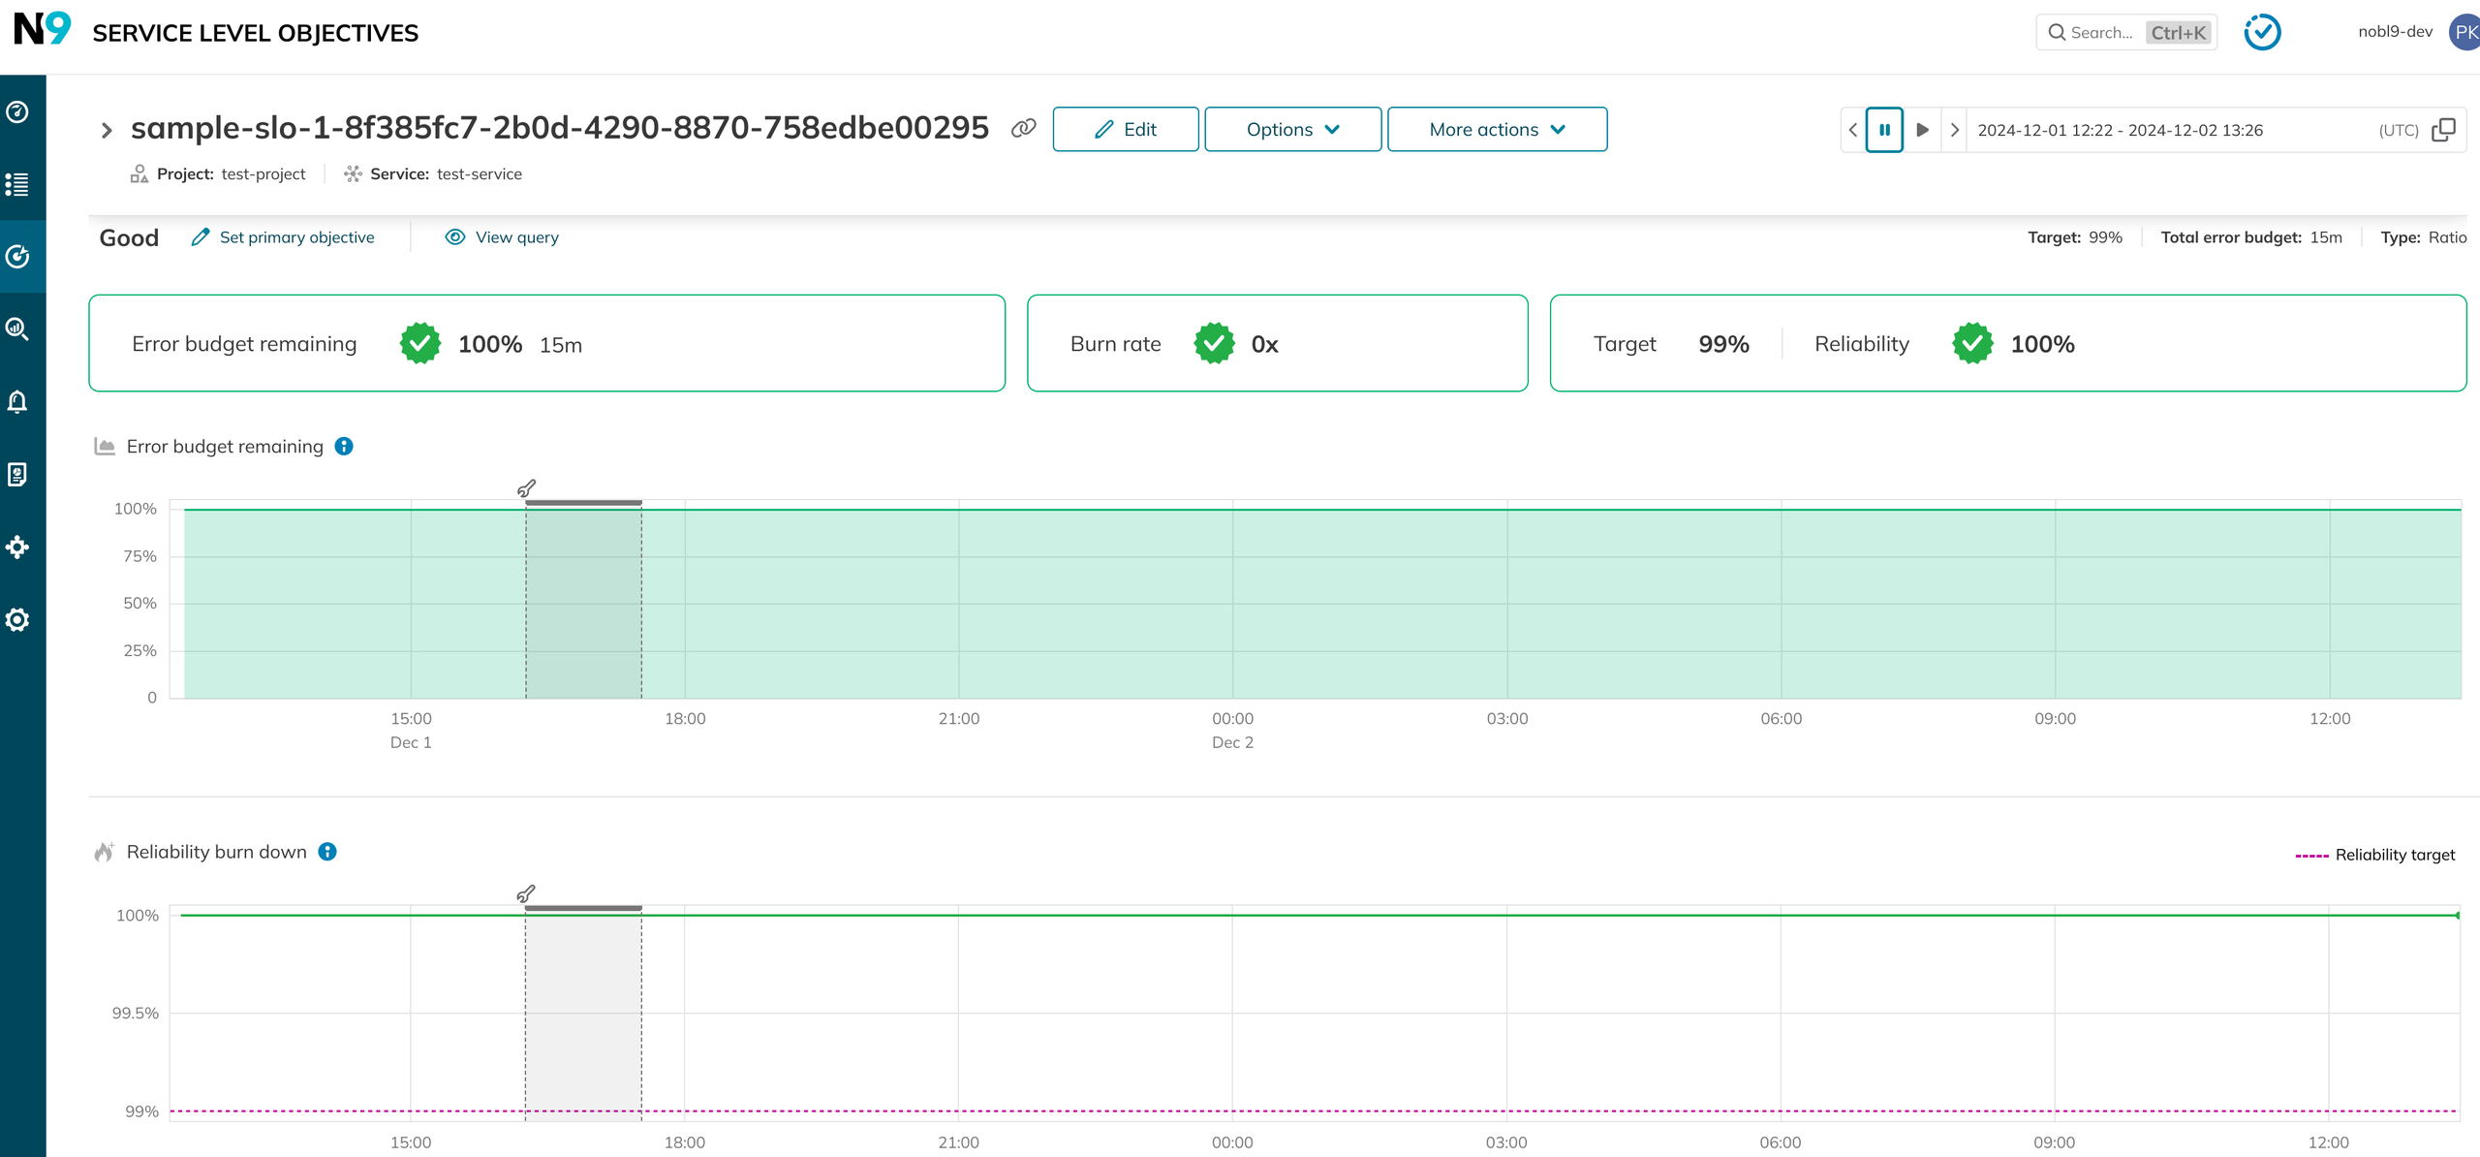Copy SLO link via chain icon
2480x1157 pixels.
[x=1023, y=129]
